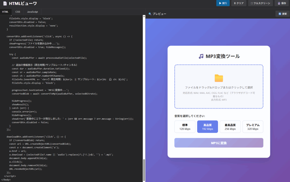Choose the 最高品質 256 kbps option
Screen dimensions: 290x182
230,127
